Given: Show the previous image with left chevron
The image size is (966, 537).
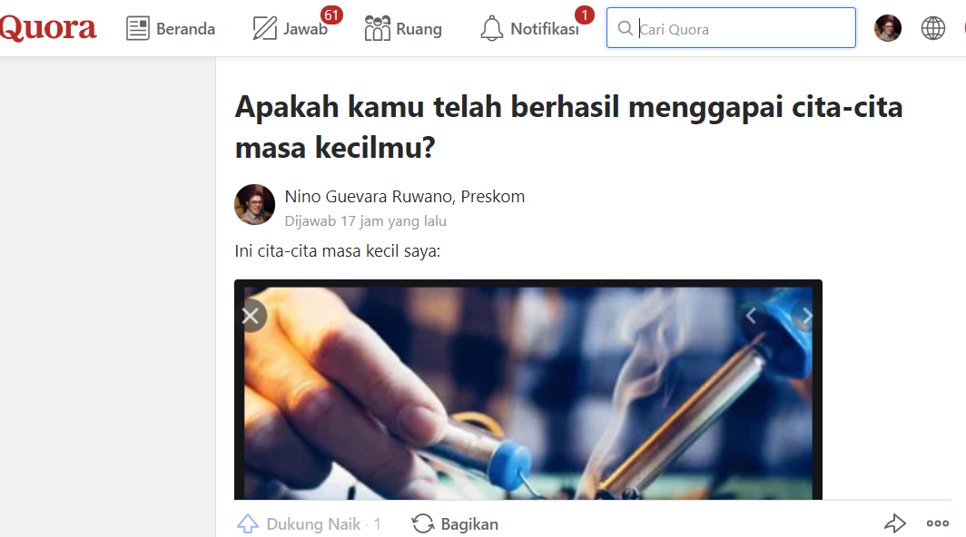Looking at the screenshot, I should point(750,316).
